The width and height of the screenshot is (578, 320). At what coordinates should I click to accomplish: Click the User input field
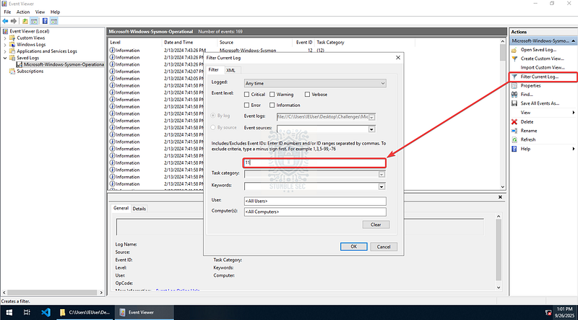pyautogui.click(x=315, y=201)
